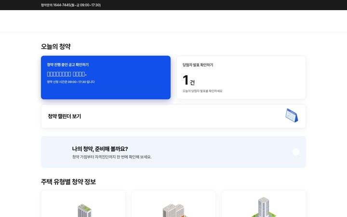Click the round white arrow button in the 나의 청약 banner
Viewport: 347px width, 217px height.
click(296, 152)
